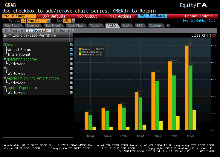Viewport: 220px width, 157px height.
Task: Switch to the ESG tab
Action: (139, 26)
